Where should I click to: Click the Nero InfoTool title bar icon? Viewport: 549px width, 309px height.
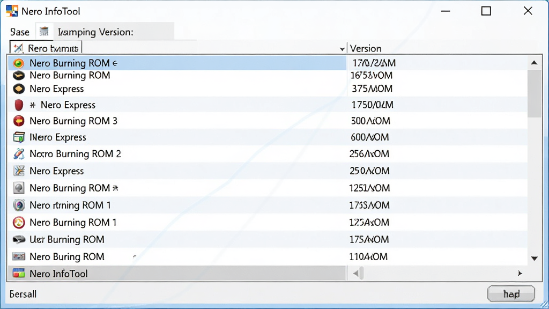[x=12, y=11]
